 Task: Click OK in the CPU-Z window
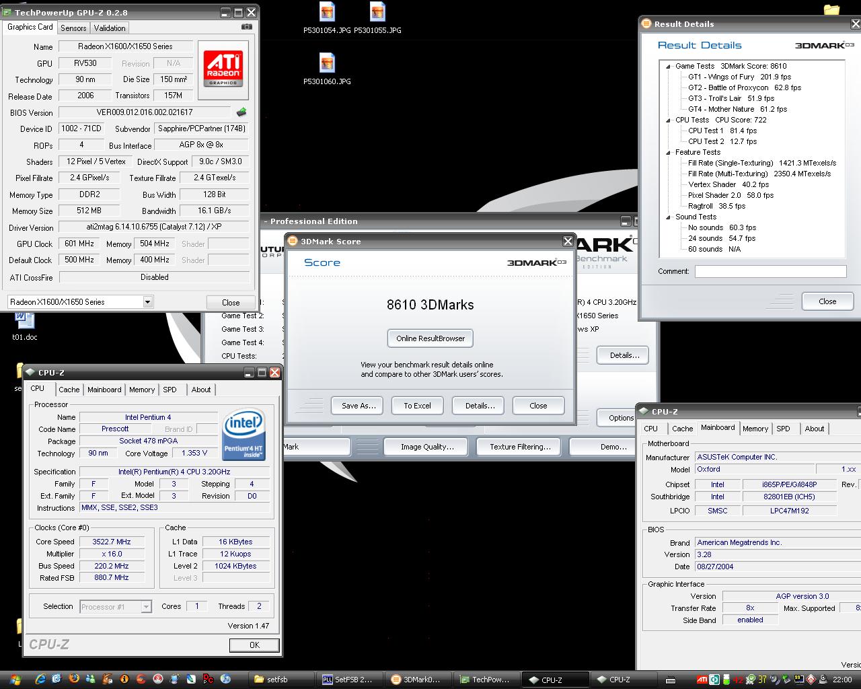254,645
